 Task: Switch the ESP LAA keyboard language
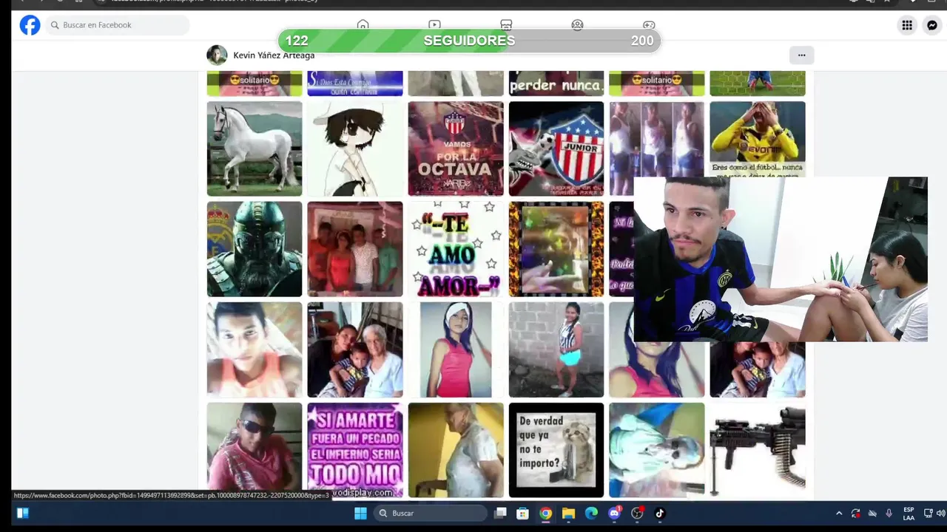[x=909, y=513]
